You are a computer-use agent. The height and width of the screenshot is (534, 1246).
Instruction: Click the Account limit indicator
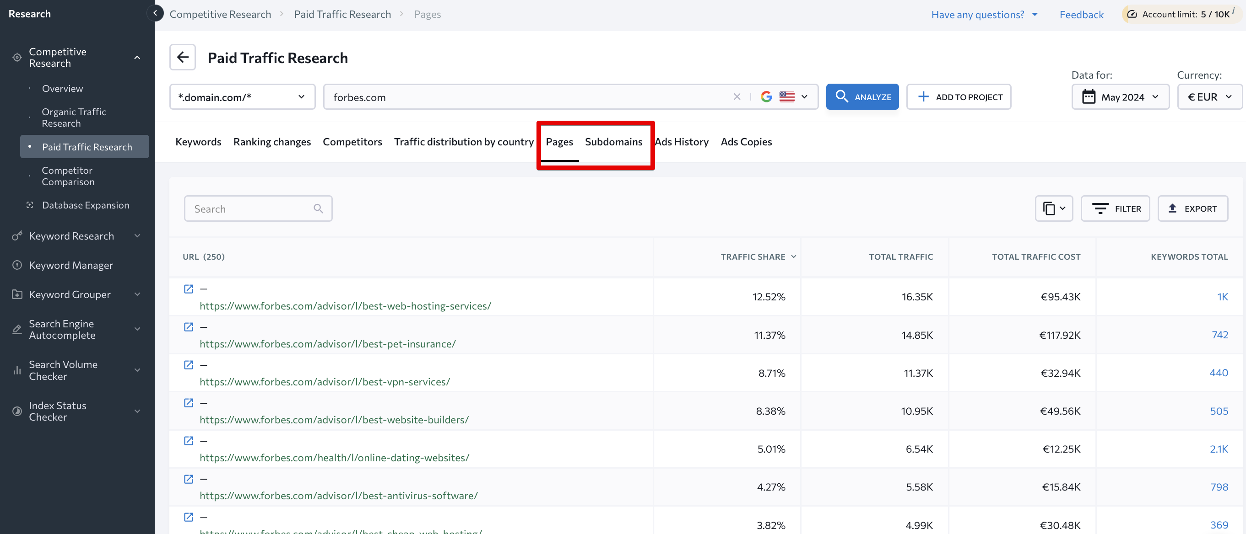(x=1181, y=14)
